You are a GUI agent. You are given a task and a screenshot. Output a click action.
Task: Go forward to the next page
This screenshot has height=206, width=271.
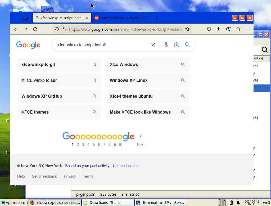pyautogui.click(x=26, y=29)
